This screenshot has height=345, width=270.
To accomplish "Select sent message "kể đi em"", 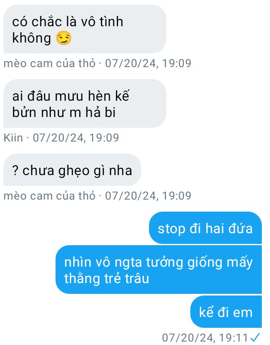I will click(x=226, y=312).
